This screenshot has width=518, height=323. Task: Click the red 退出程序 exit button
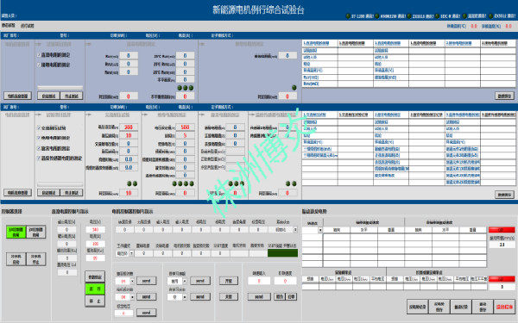[504, 307]
